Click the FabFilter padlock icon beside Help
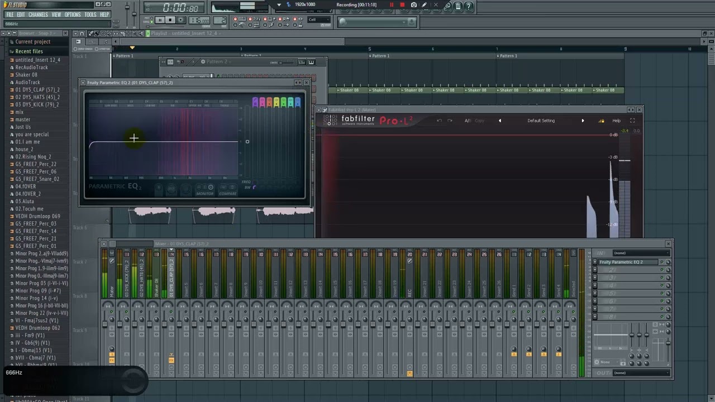The width and height of the screenshot is (715, 402). [602, 121]
